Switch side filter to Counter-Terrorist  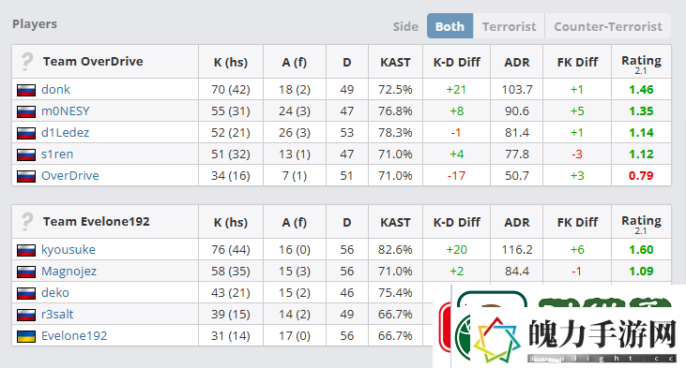pyautogui.click(x=608, y=26)
